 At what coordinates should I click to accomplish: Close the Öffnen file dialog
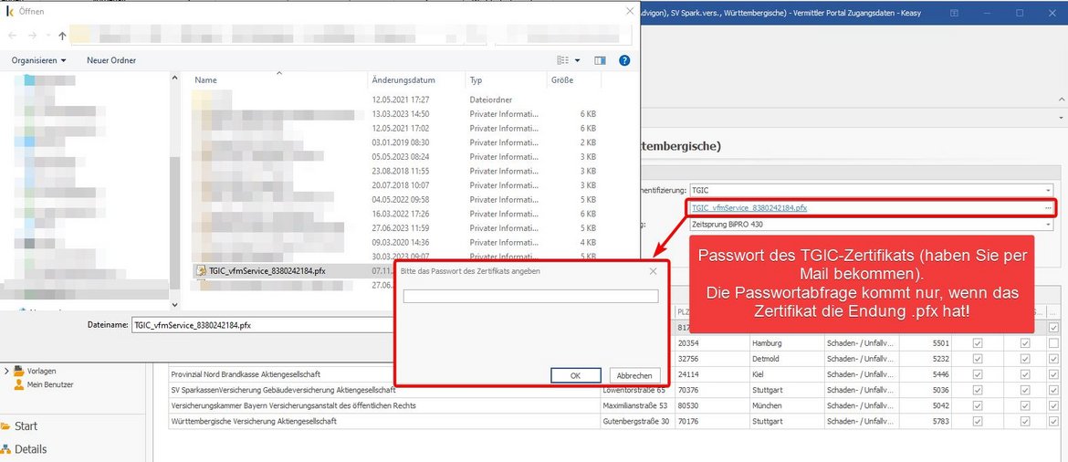629,12
